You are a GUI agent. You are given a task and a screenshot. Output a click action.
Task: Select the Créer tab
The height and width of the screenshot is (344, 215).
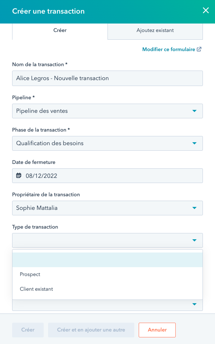(x=60, y=30)
